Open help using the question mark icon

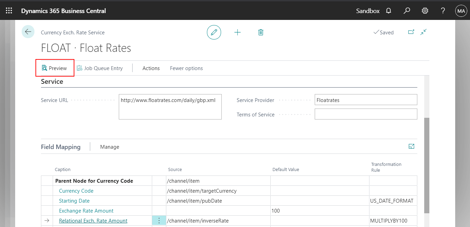click(x=443, y=11)
